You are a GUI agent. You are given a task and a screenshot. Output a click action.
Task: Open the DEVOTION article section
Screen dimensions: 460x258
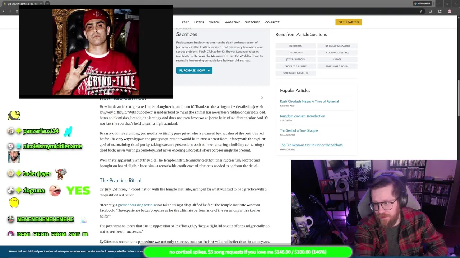295,46
